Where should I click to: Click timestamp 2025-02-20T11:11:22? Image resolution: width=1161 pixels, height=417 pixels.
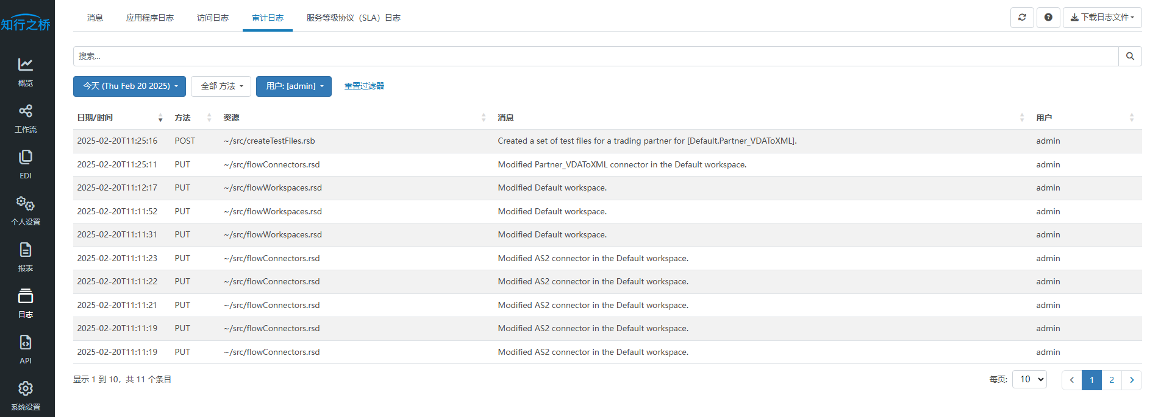[x=117, y=282]
